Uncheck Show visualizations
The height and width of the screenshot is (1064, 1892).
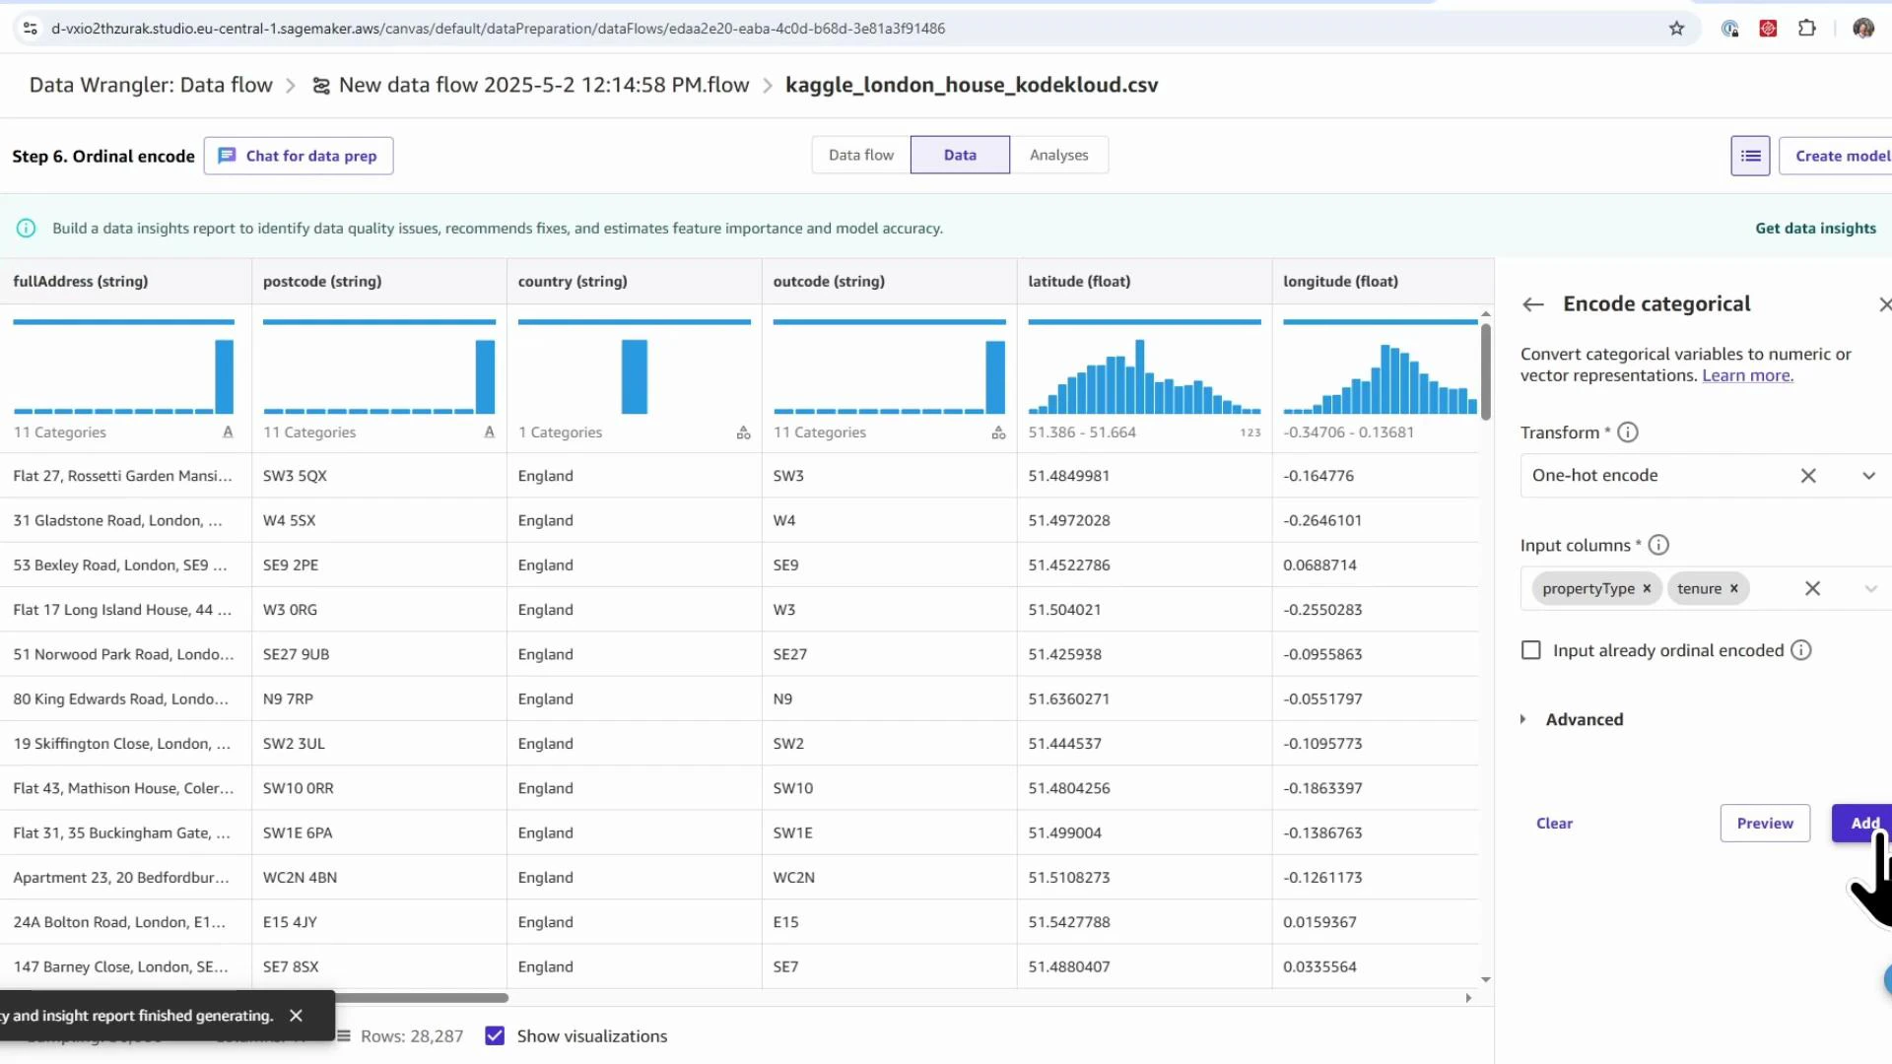click(x=495, y=1035)
